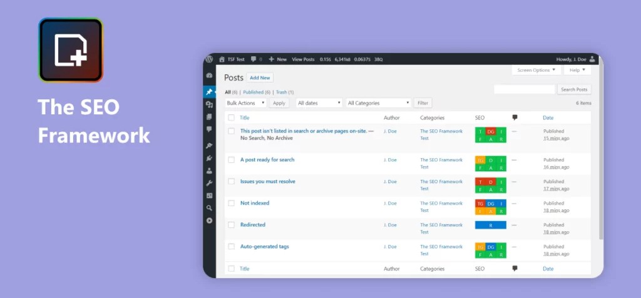This screenshot has width=641, height=298.
Task: Click the plus New icon in admin bar
Action: (x=271, y=59)
